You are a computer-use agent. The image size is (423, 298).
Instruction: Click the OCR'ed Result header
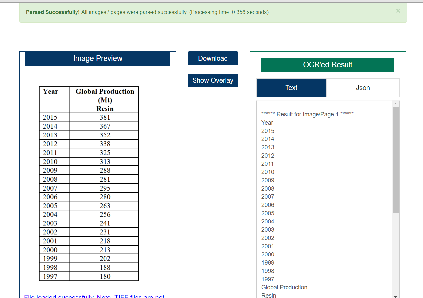point(328,65)
